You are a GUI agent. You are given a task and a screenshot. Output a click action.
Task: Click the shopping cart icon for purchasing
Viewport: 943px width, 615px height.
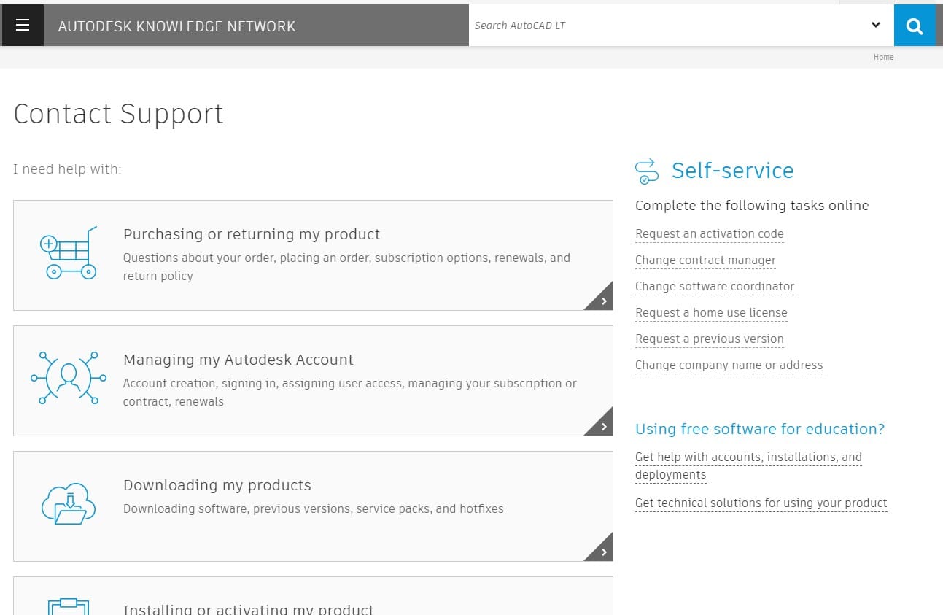[x=69, y=252]
